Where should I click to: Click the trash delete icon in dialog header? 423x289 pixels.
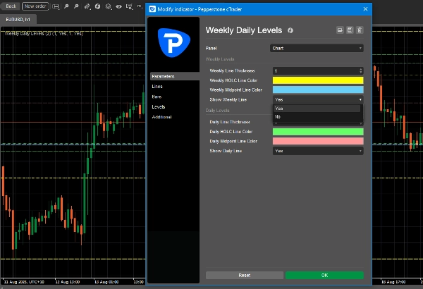tap(360, 30)
